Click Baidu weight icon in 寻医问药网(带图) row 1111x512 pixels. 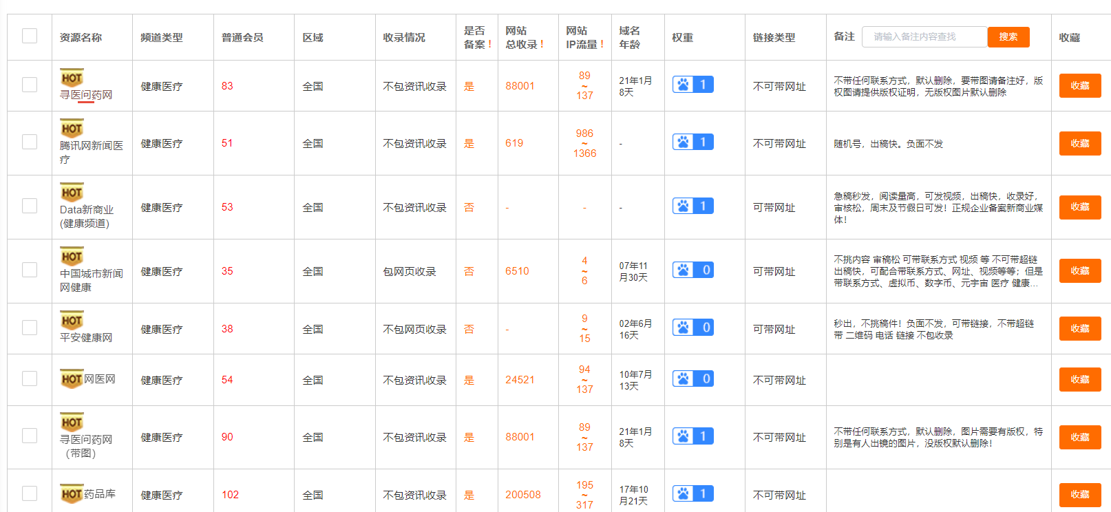[x=692, y=436]
